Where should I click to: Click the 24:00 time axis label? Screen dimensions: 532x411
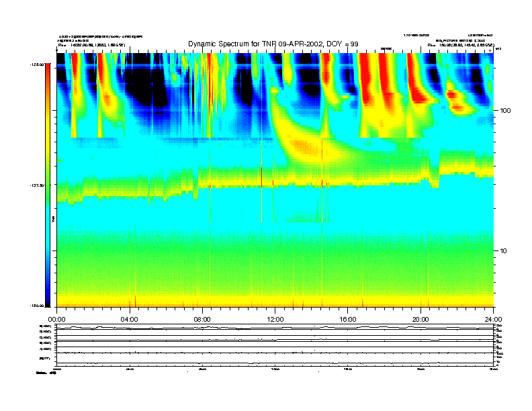493,320
